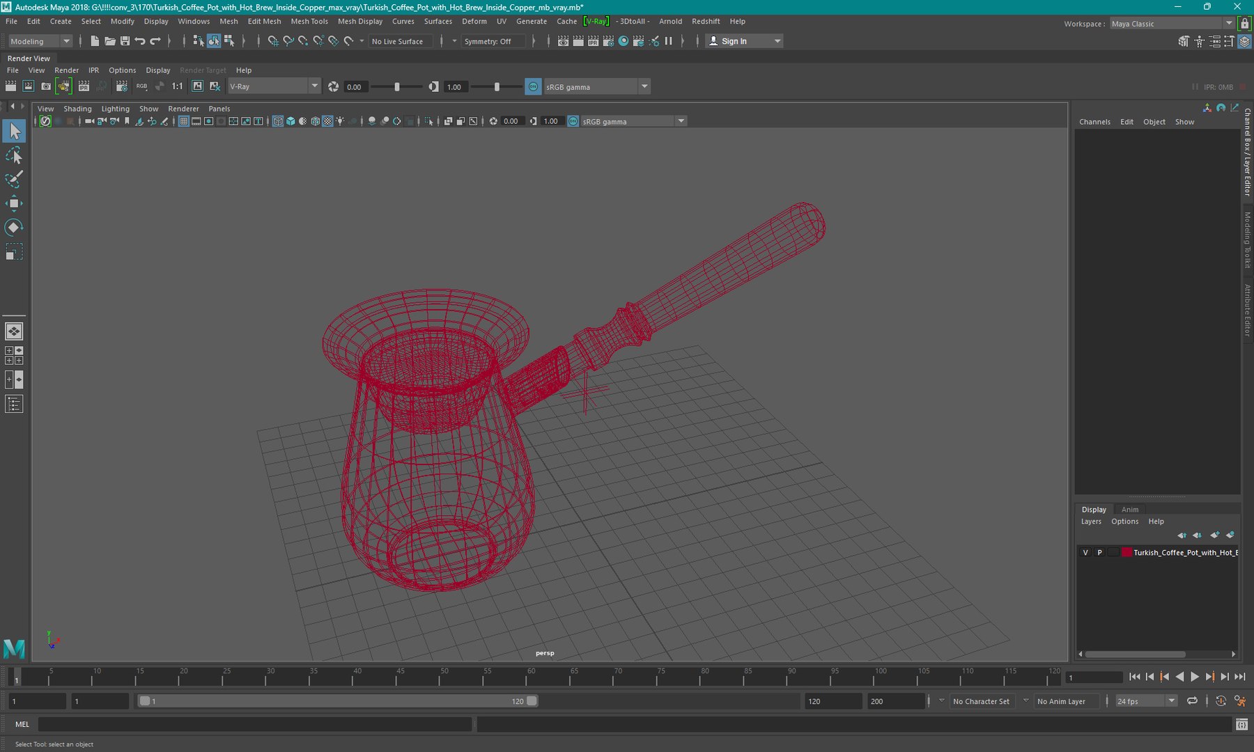The image size is (1254, 752).
Task: Remove image in Render View
Action: pos(215,86)
